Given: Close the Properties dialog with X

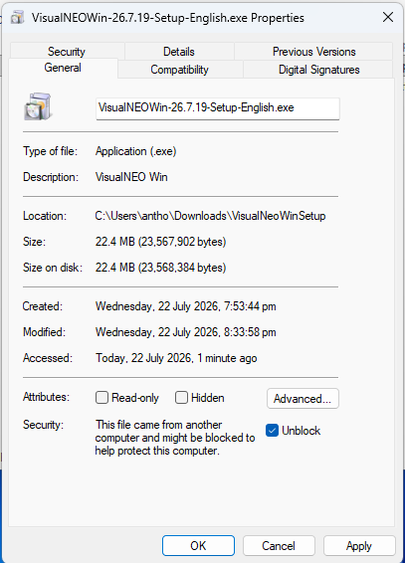Looking at the screenshot, I should point(388,17).
